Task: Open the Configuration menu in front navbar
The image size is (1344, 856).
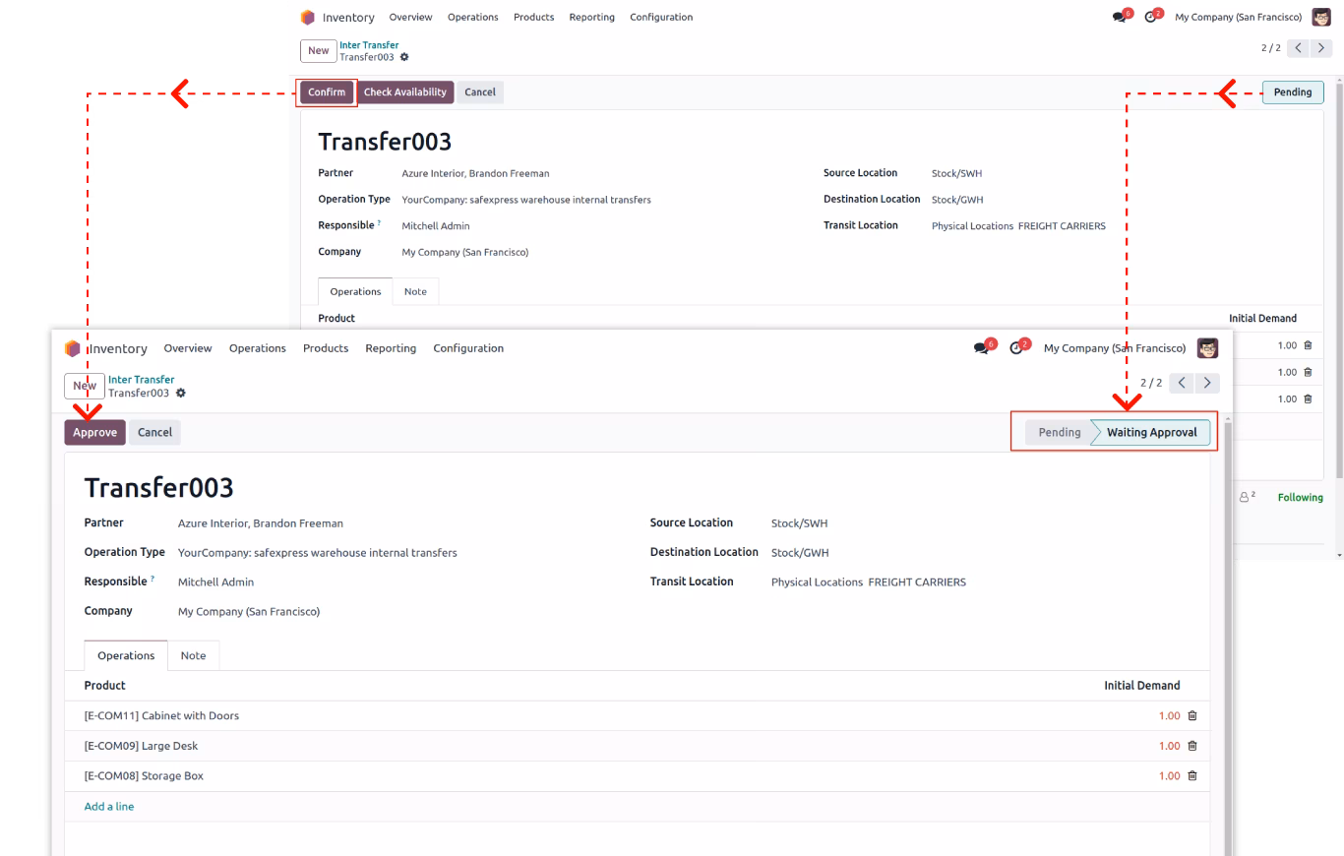Action: point(468,348)
